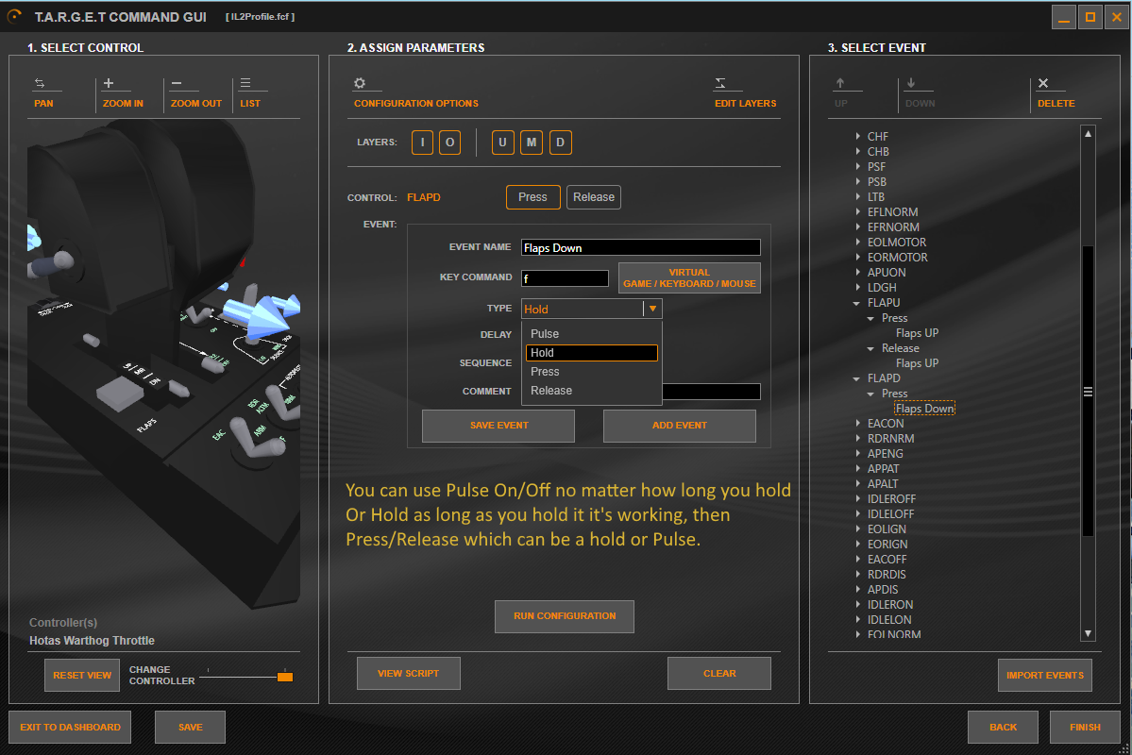
Task: Select the Release control state
Action: [x=594, y=197]
